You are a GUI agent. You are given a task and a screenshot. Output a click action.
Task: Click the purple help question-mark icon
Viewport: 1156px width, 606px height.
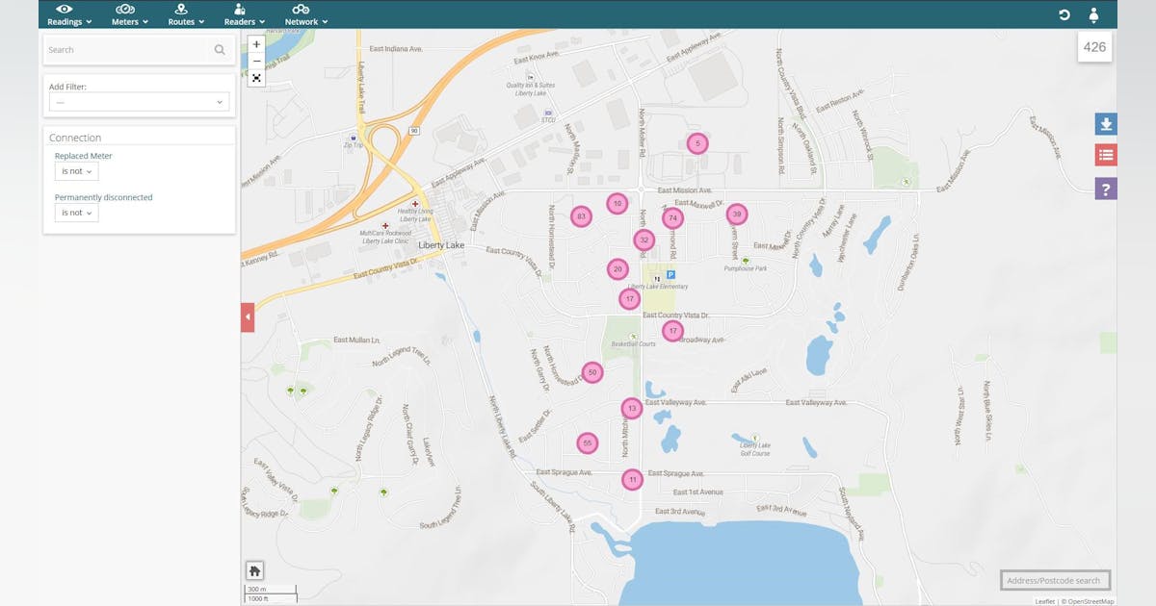pyautogui.click(x=1106, y=188)
